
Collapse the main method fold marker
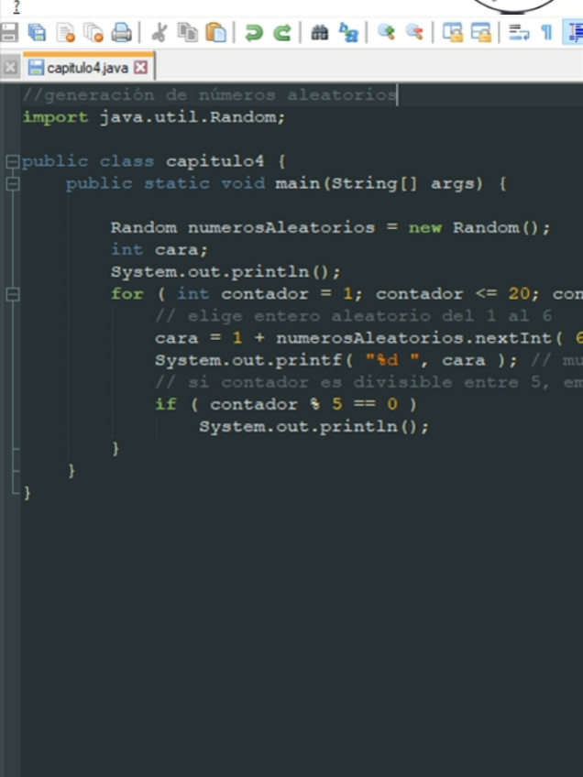(13, 184)
